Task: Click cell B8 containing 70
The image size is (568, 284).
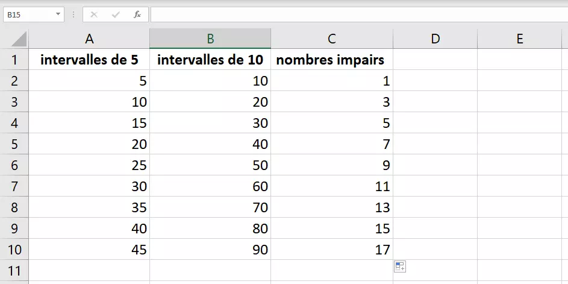Action: click(x=210, y=207)
